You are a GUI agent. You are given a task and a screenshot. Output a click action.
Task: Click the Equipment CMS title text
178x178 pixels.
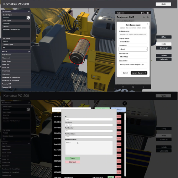[x=125, y=17]
